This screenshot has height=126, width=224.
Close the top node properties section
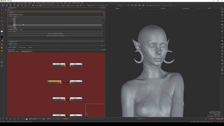coord(103,12)
